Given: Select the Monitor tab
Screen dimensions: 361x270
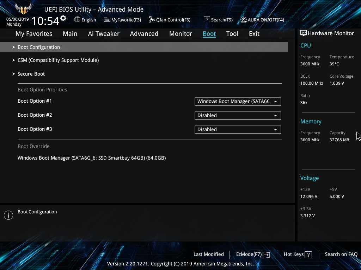Looking at the screenshot, I should pyautogui.click(x=180, y=34).
